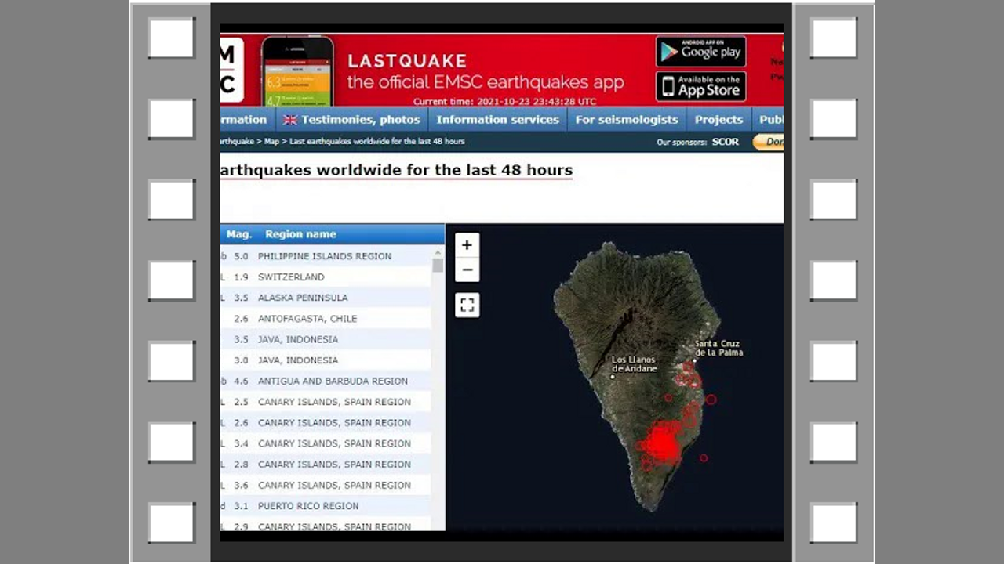Open Information services menu

[497, 120]
